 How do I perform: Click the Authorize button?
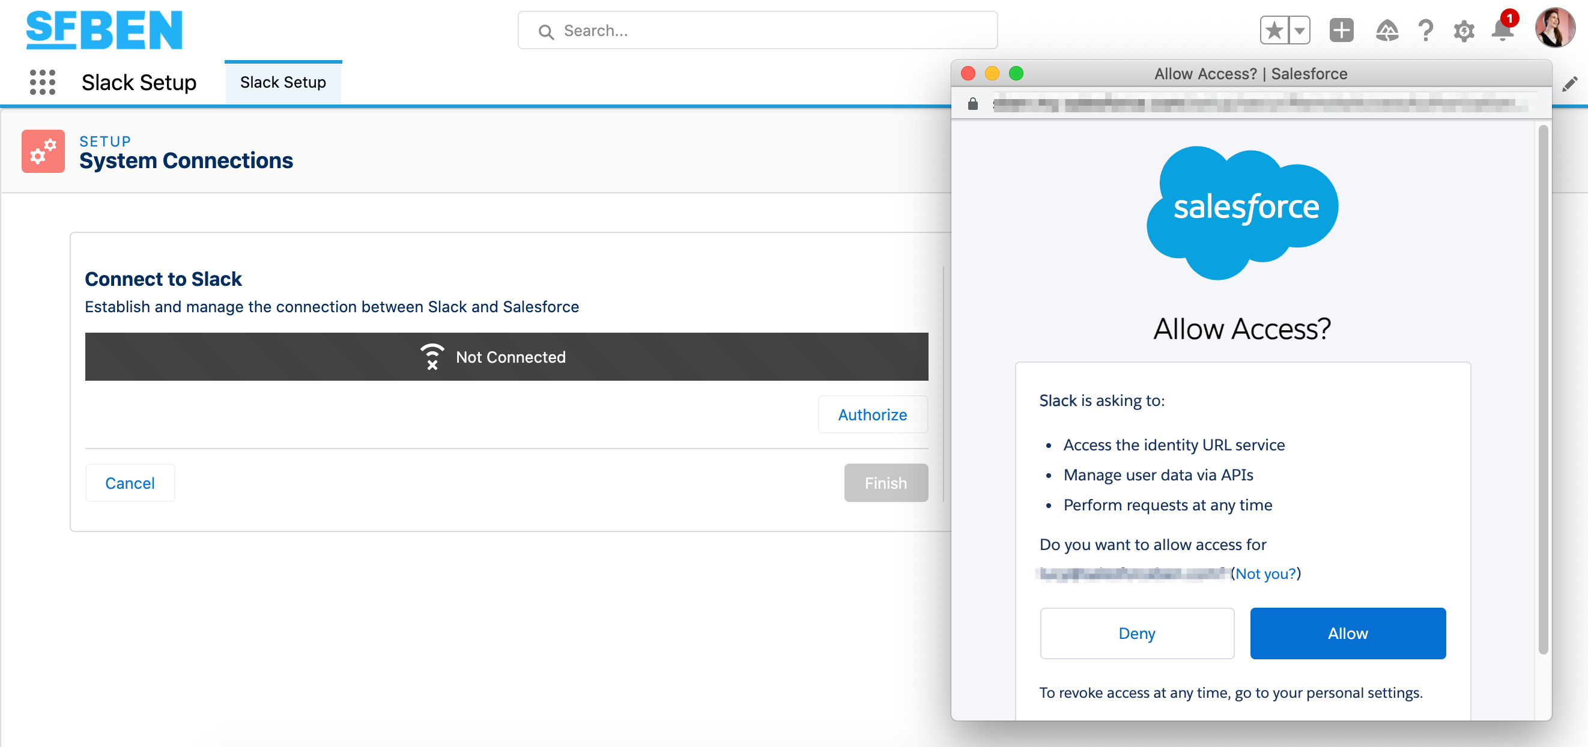pyautogui.click(x=872, y=414)
